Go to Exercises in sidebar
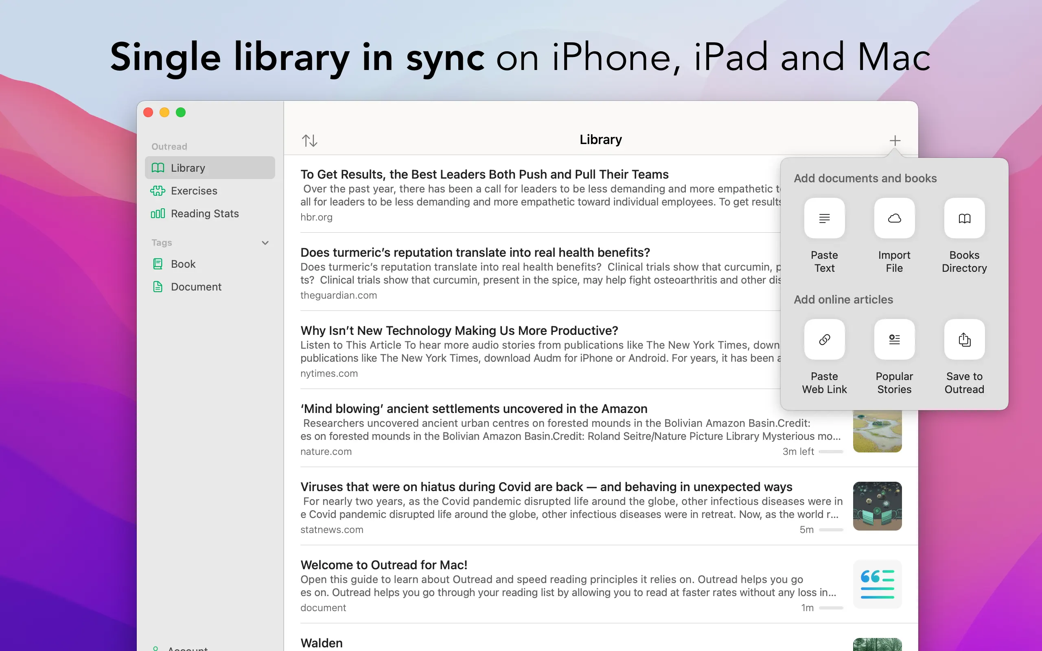1042x651 pixels. click(194, 191)
